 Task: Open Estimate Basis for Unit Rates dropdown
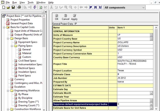tap(151, 108)
